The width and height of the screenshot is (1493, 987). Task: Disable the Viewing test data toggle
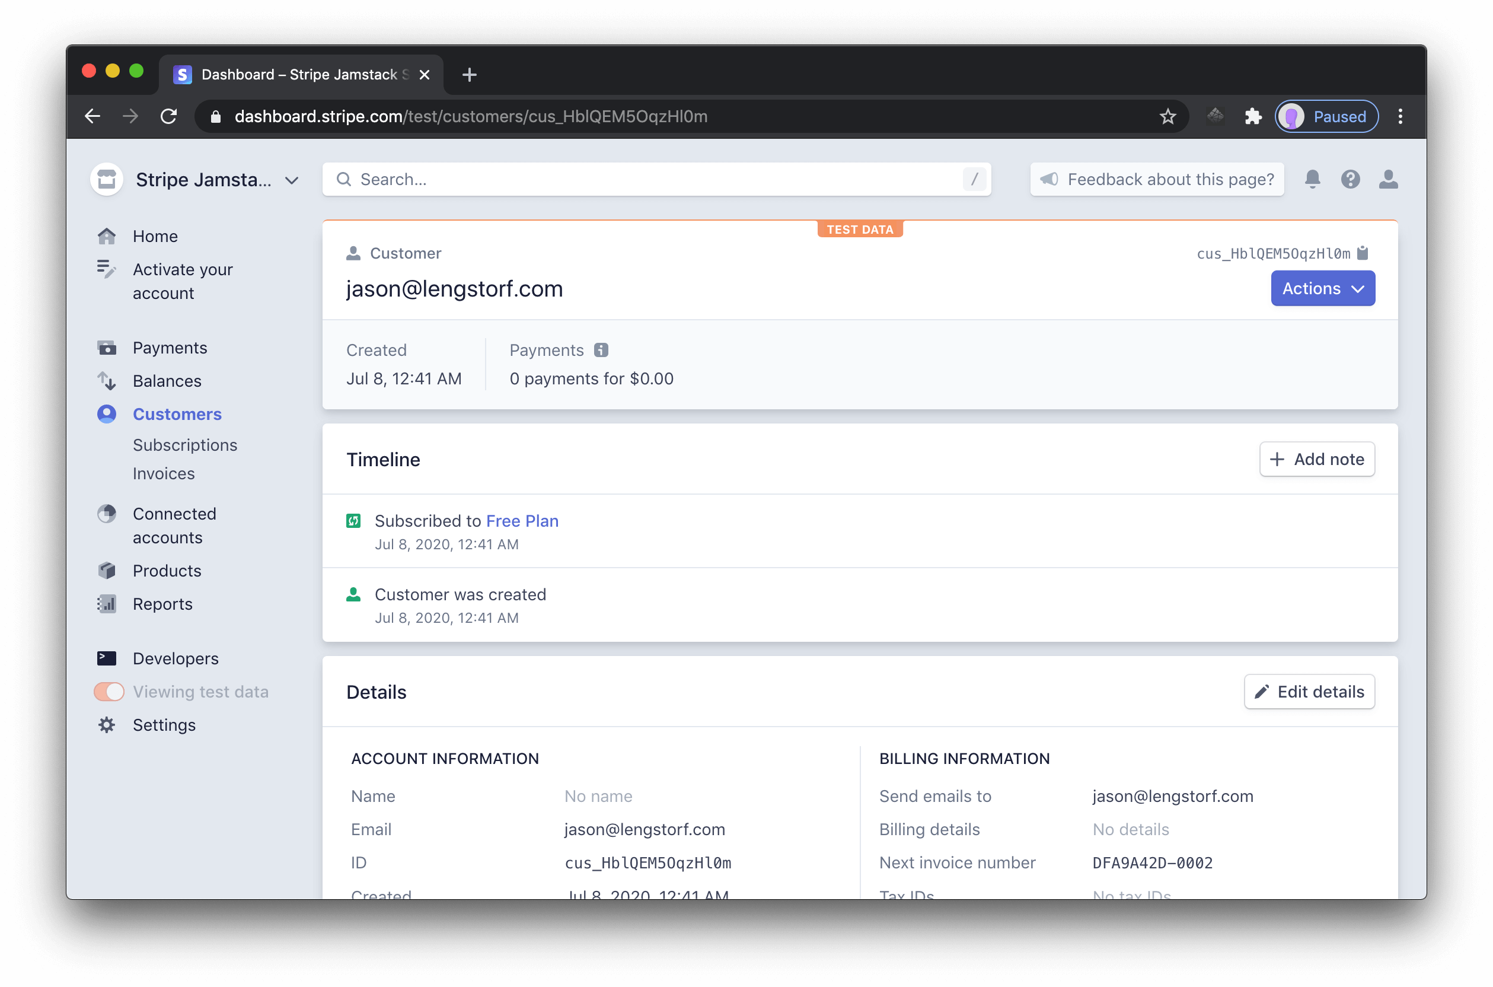(109, 691)
